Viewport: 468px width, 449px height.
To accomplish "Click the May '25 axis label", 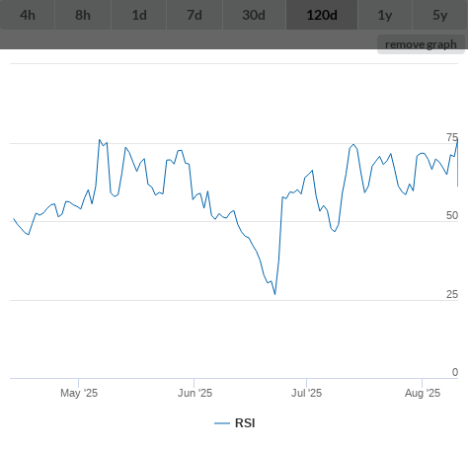I will coord(79,393).
